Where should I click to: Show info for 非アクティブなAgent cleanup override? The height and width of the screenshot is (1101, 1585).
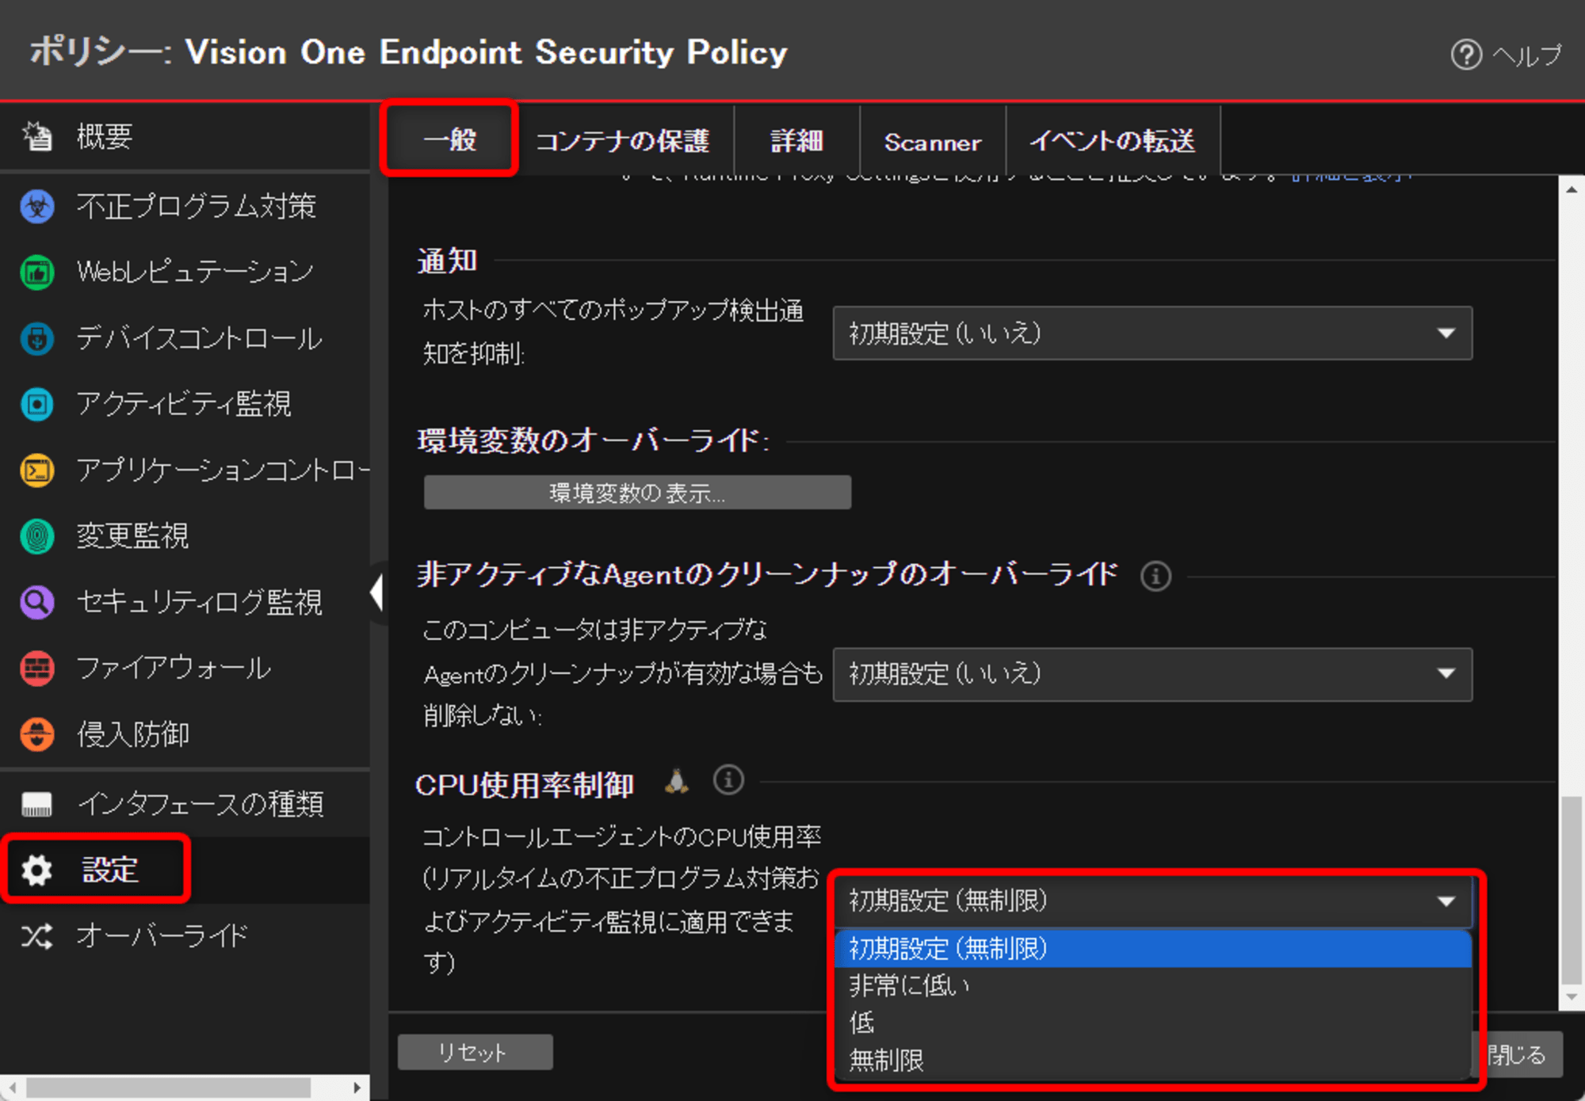(x=1155, y=576)
